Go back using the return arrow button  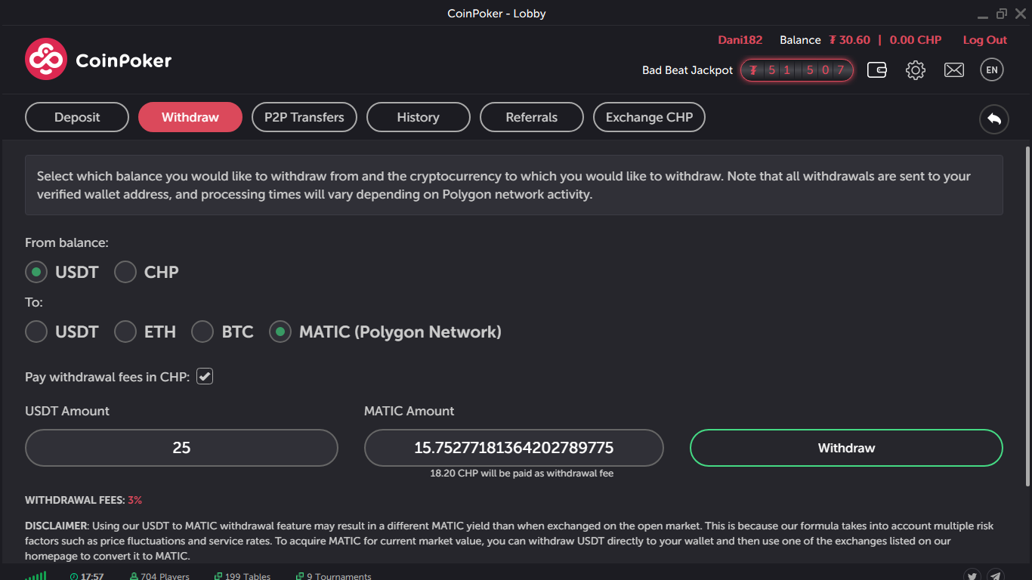(x=994, y=119)
